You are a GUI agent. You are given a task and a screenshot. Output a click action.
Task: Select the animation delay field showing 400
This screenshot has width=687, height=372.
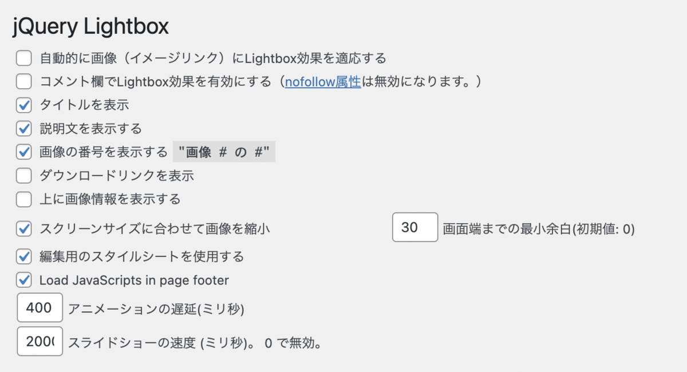point(40,307)
